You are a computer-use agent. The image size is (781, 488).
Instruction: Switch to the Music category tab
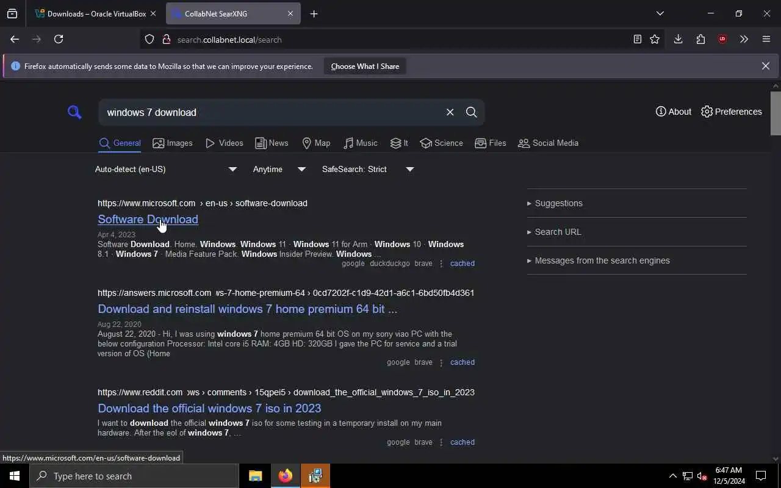click(360, 143)
